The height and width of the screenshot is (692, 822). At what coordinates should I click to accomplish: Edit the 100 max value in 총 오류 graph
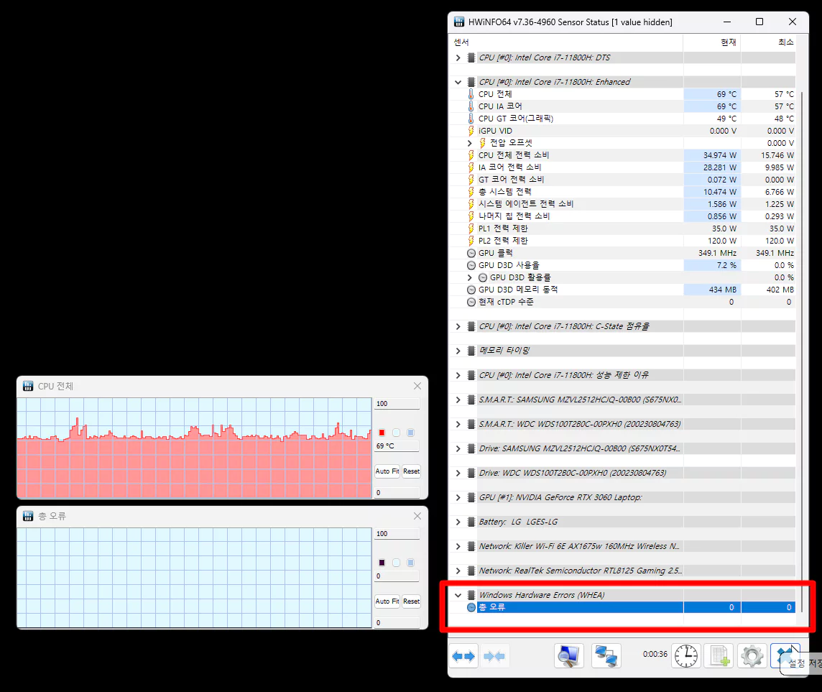click(x=397, y=534)
